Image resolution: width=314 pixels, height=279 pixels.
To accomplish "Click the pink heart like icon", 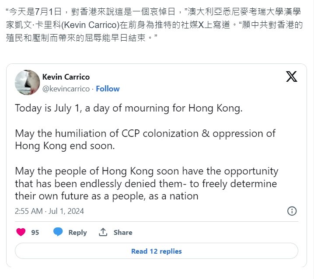I will [x=21, y=232].
